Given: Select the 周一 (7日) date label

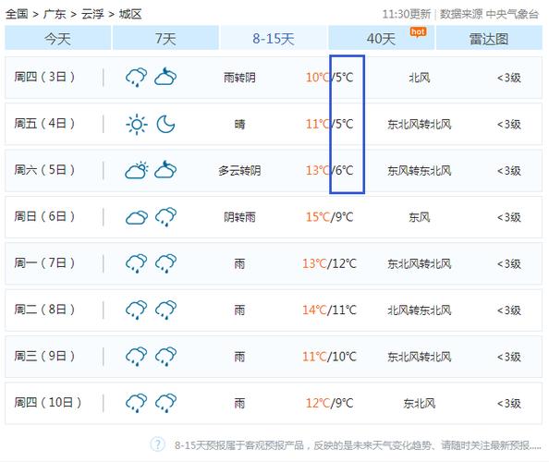Looking at the screenshot, I should 44,262.
